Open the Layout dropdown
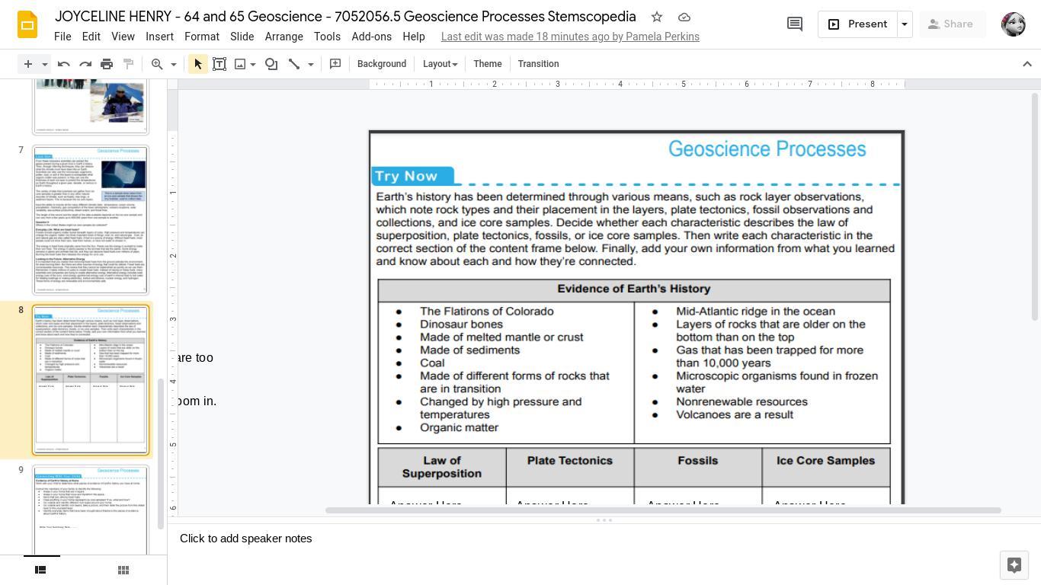 (440, 64)
